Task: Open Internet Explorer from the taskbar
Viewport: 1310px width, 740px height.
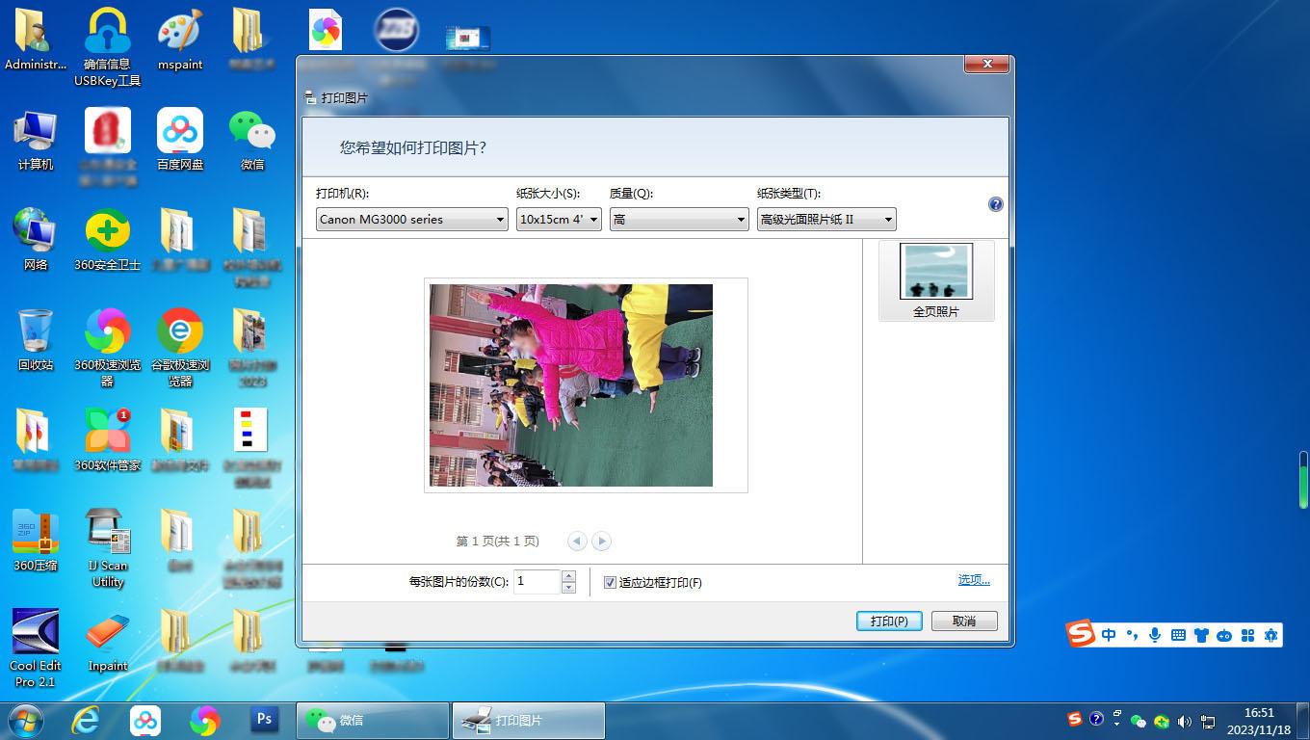Action: tap(87, 720)
